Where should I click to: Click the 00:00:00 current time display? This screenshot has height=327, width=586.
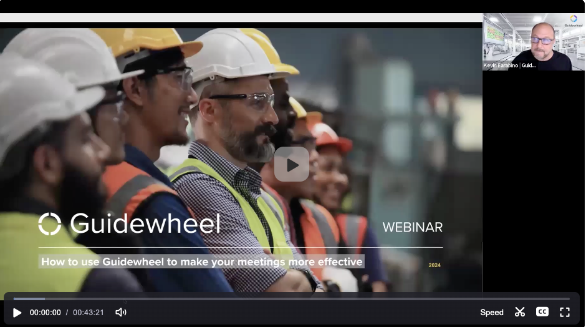[46, 313]
